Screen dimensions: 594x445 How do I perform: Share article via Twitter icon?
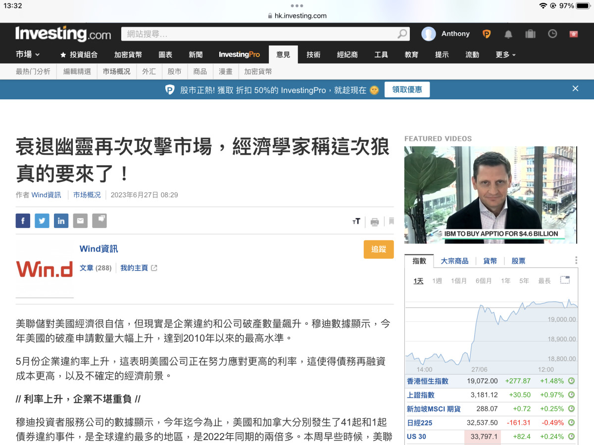42,221
